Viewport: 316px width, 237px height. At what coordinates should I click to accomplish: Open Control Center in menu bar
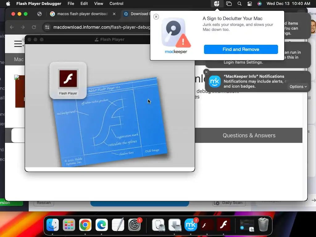249,3
